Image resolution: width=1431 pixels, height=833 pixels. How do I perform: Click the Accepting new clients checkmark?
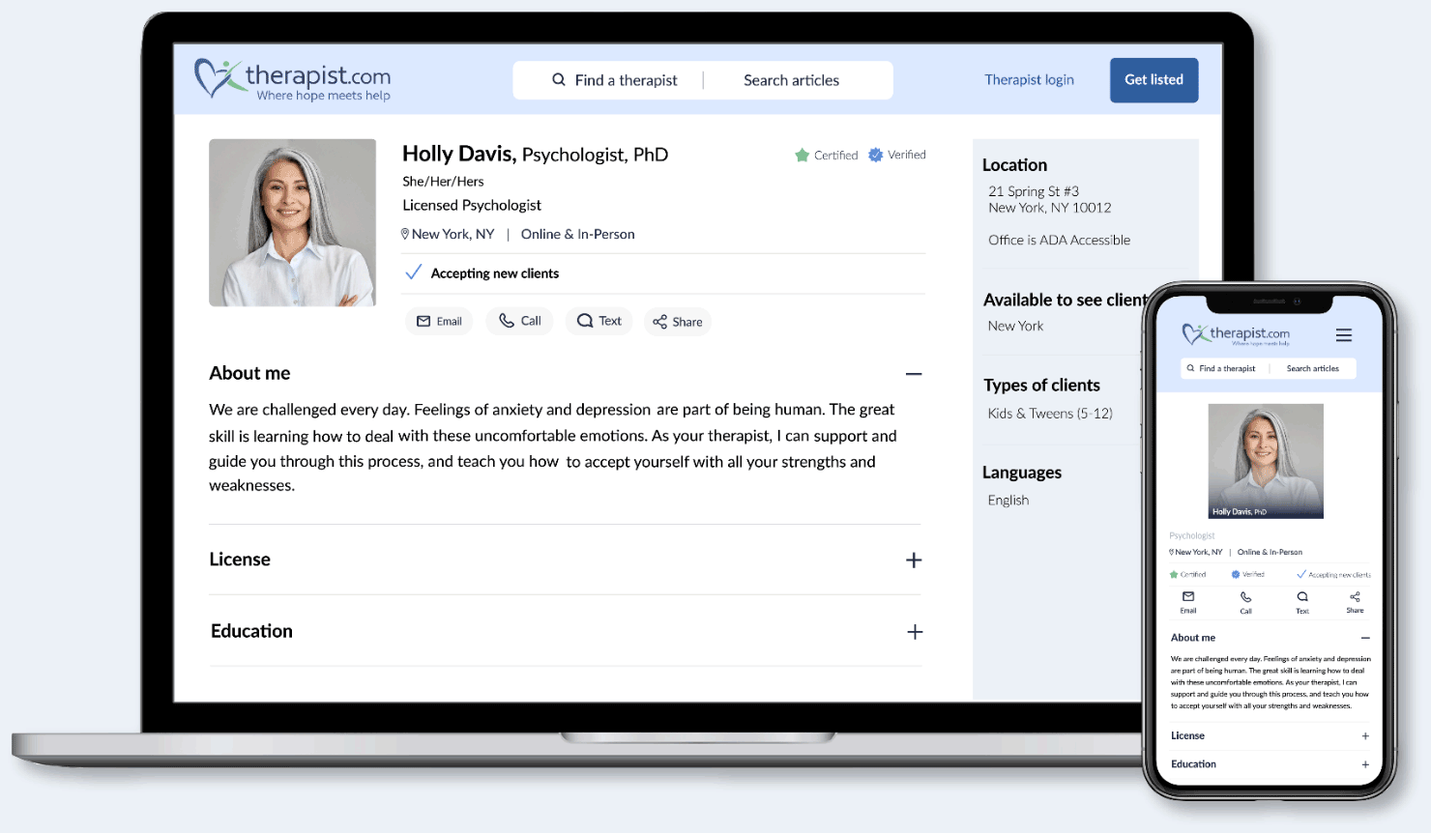(413, 273)
